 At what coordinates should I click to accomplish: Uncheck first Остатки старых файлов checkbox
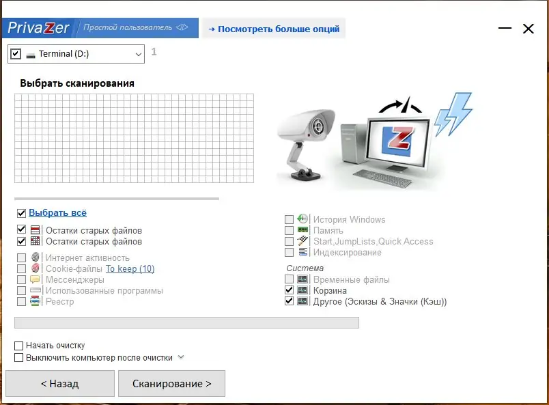coord(21,229)
